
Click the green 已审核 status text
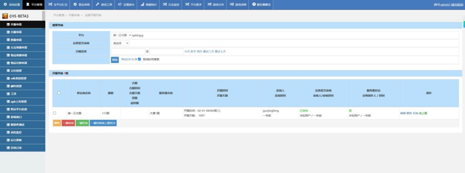tap(304, 111)
